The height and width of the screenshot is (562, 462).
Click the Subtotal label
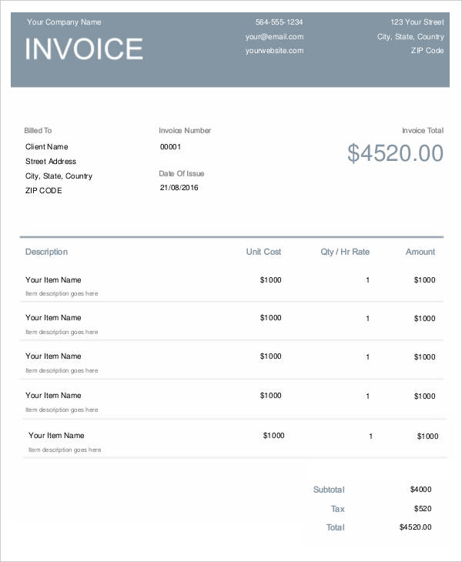click(329, 490)
